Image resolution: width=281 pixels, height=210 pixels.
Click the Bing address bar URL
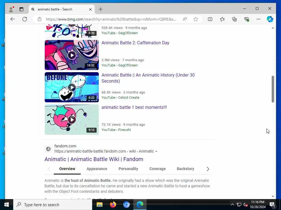111,19
